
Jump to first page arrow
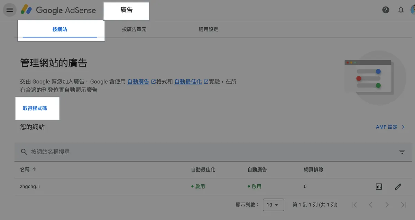click(354, 205)
